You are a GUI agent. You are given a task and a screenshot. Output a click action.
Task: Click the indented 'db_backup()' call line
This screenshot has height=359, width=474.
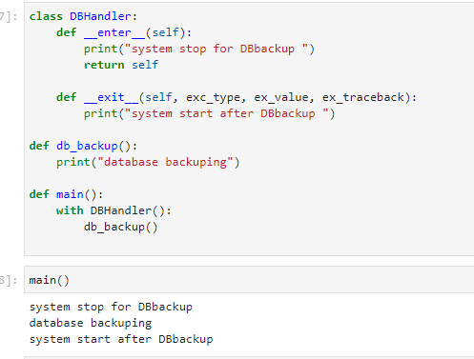click(x=121, y=228)
